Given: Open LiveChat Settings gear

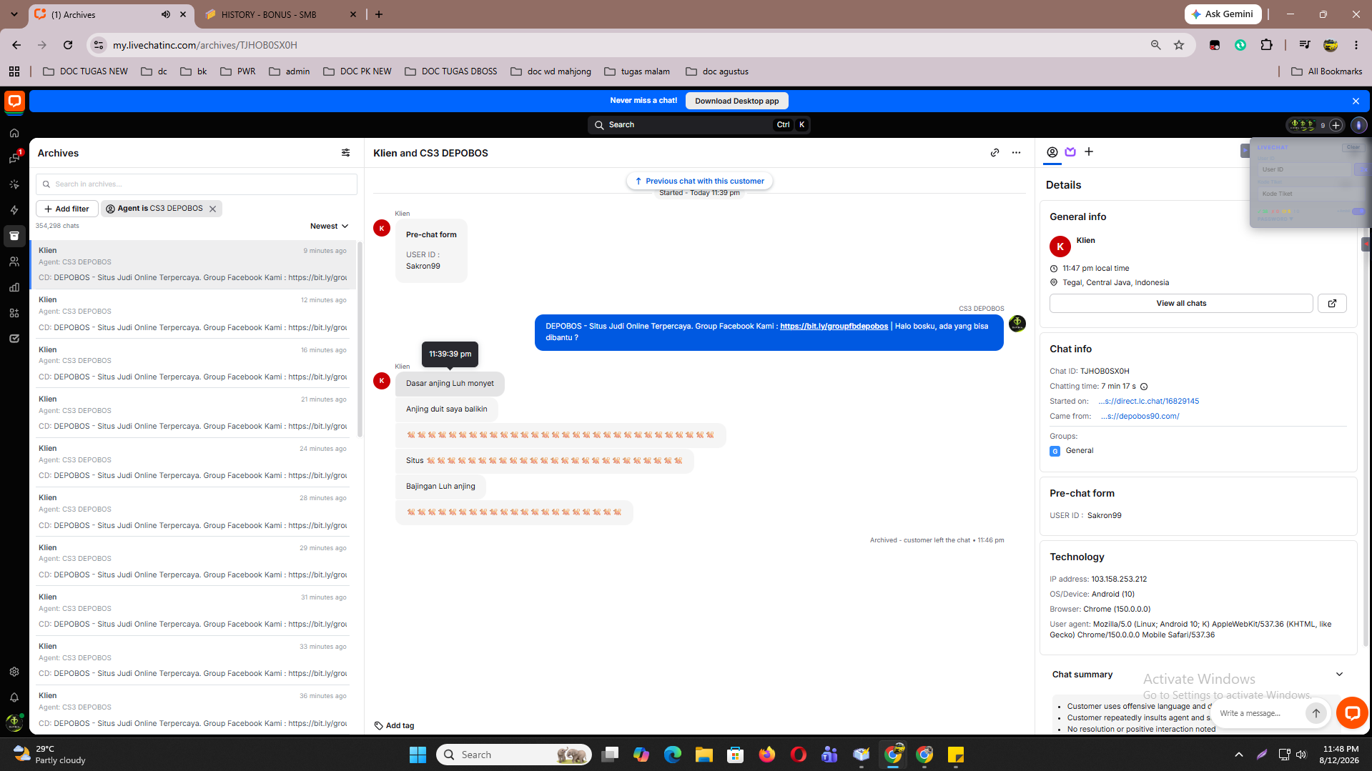Looking at the screenshot, I should point(14,672).
